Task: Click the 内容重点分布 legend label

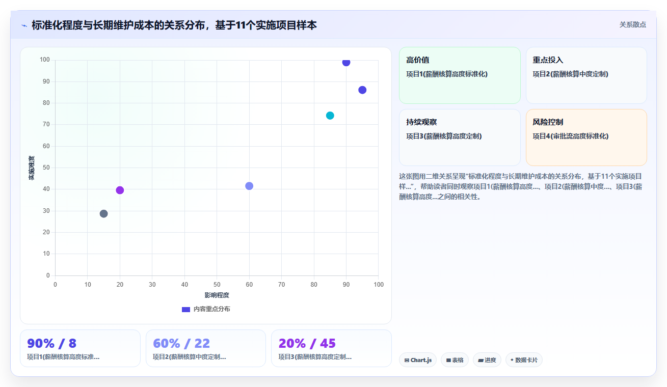Action: click(211, 309)
